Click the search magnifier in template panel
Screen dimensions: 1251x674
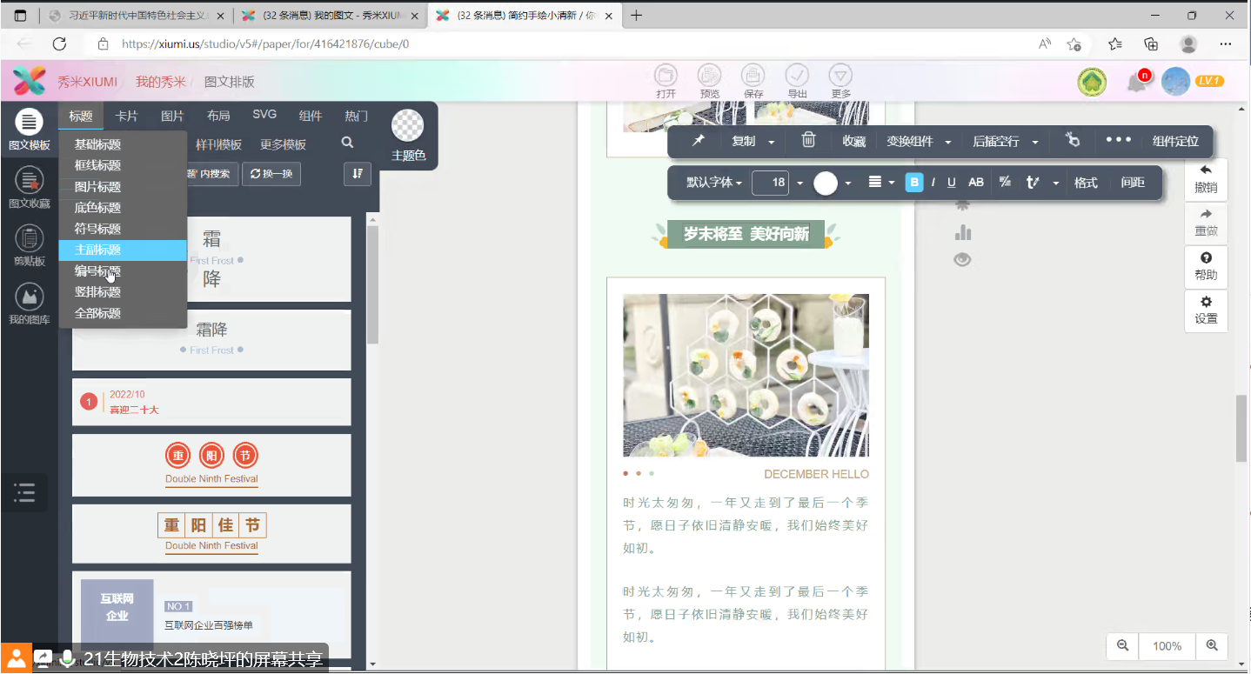click(347, 143)
